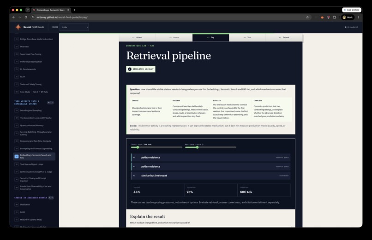The image size is (372, 240).
Task: Click the number badge beside RLHF
Action: pyautogui.click(x=16, y=76)
